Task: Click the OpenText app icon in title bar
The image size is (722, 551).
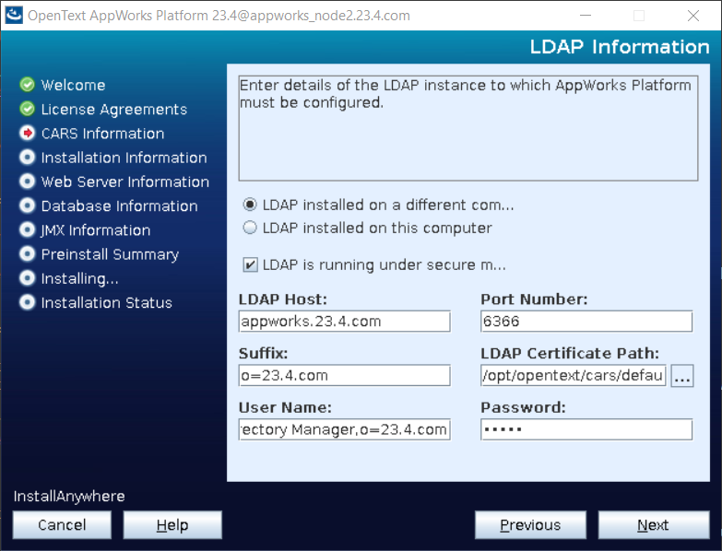Action: (x=14, y=15)
